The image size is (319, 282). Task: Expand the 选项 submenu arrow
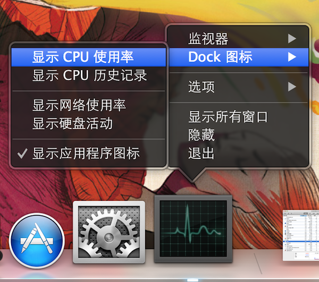coord(292,87)
